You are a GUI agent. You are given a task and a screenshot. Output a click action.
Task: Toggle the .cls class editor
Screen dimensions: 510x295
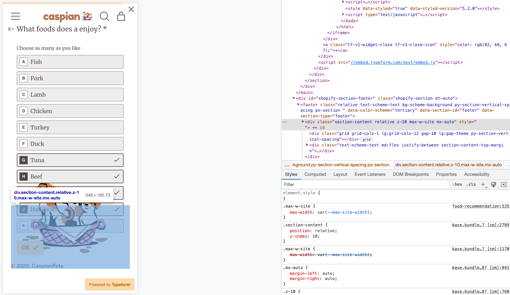(x=472, y=184)
